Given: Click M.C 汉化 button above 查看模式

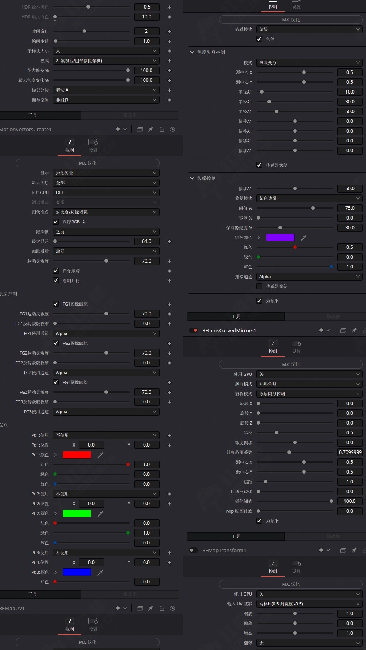Looking at the screenshot, I should tap(291, 20).
